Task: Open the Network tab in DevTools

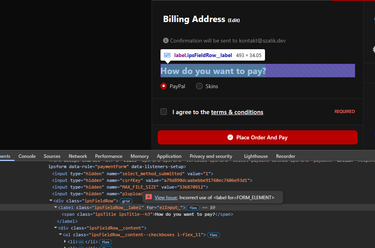Action: click(x=78, y=156)
